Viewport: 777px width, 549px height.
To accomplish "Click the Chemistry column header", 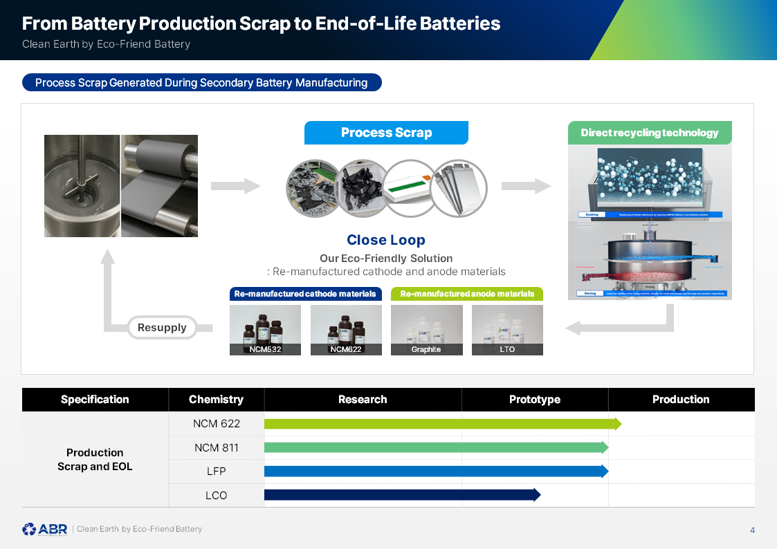I will 216,400.
